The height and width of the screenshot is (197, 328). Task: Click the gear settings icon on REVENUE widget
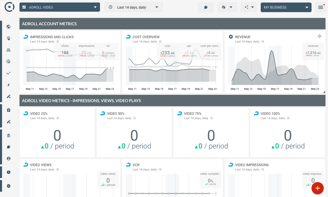tap(231, 37)
